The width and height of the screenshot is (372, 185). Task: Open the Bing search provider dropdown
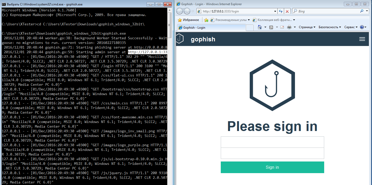367,11
